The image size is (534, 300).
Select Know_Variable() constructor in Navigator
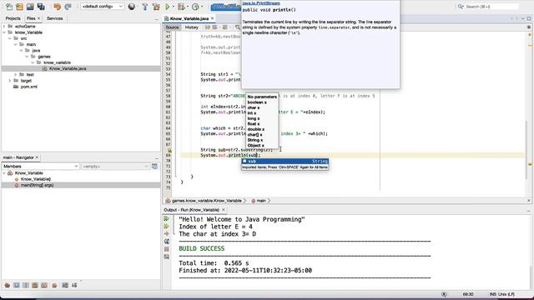pos(35,179)
